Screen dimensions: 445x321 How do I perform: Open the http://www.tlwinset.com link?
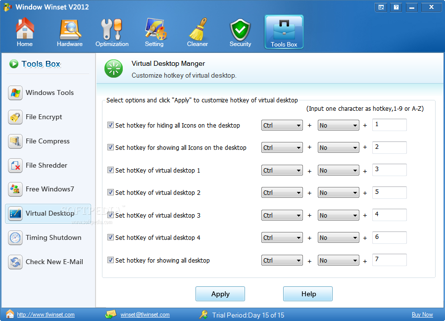[46, 315]
